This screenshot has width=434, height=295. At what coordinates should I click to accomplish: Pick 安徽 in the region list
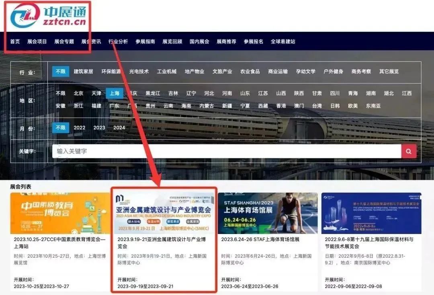click(x=61, y=106)
